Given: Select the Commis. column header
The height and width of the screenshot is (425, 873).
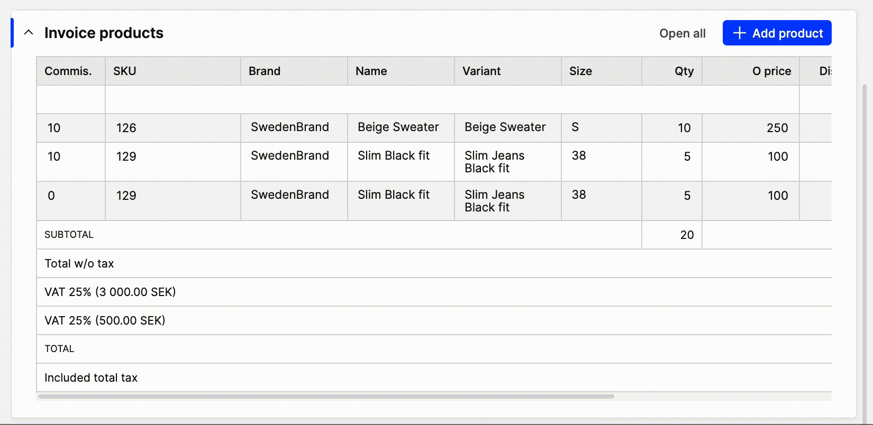Looking at the screenshot, I should pos(68,71).
